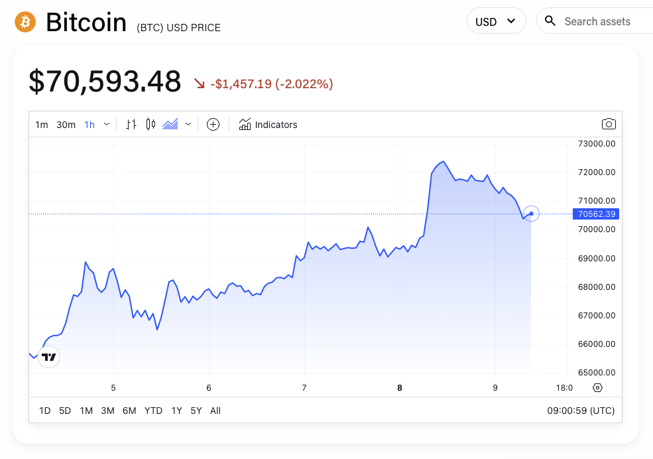Click the compare plus icon
653x459 pixels.
pyautogui.click(x=213, y=124)
